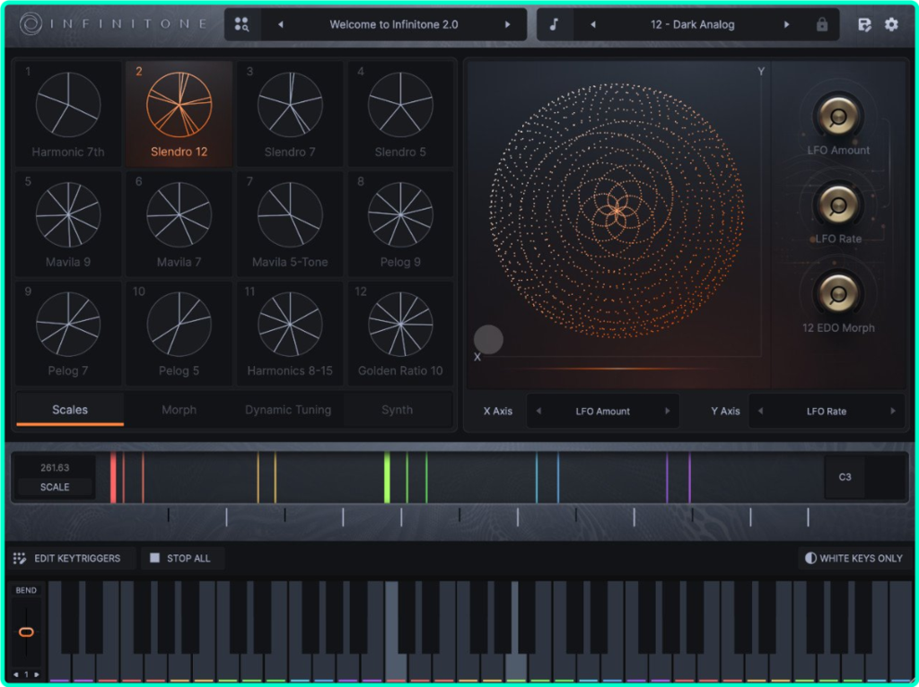Image resolution: width=919 pixels, height=687 pixels.
Task: Select previous Y Axis parameter
Action: [x=760, y=411]
